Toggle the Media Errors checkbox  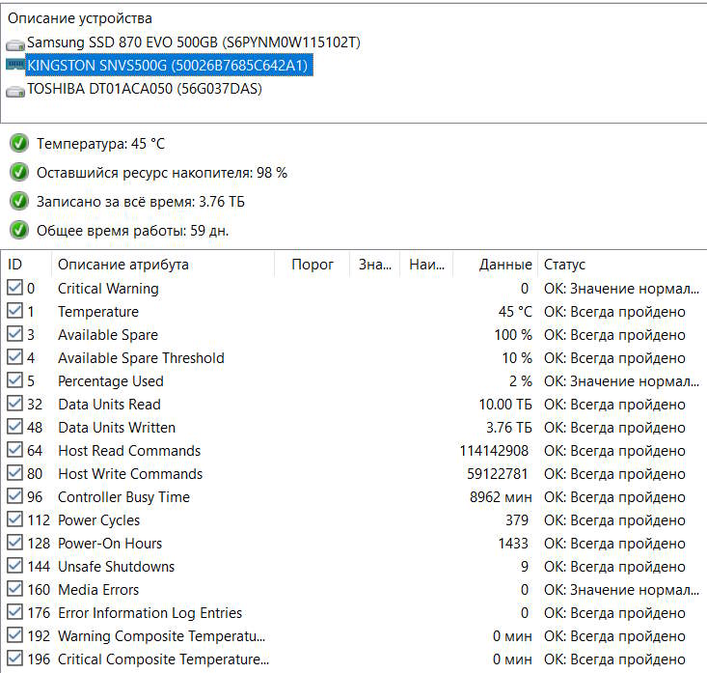(14, 589)
